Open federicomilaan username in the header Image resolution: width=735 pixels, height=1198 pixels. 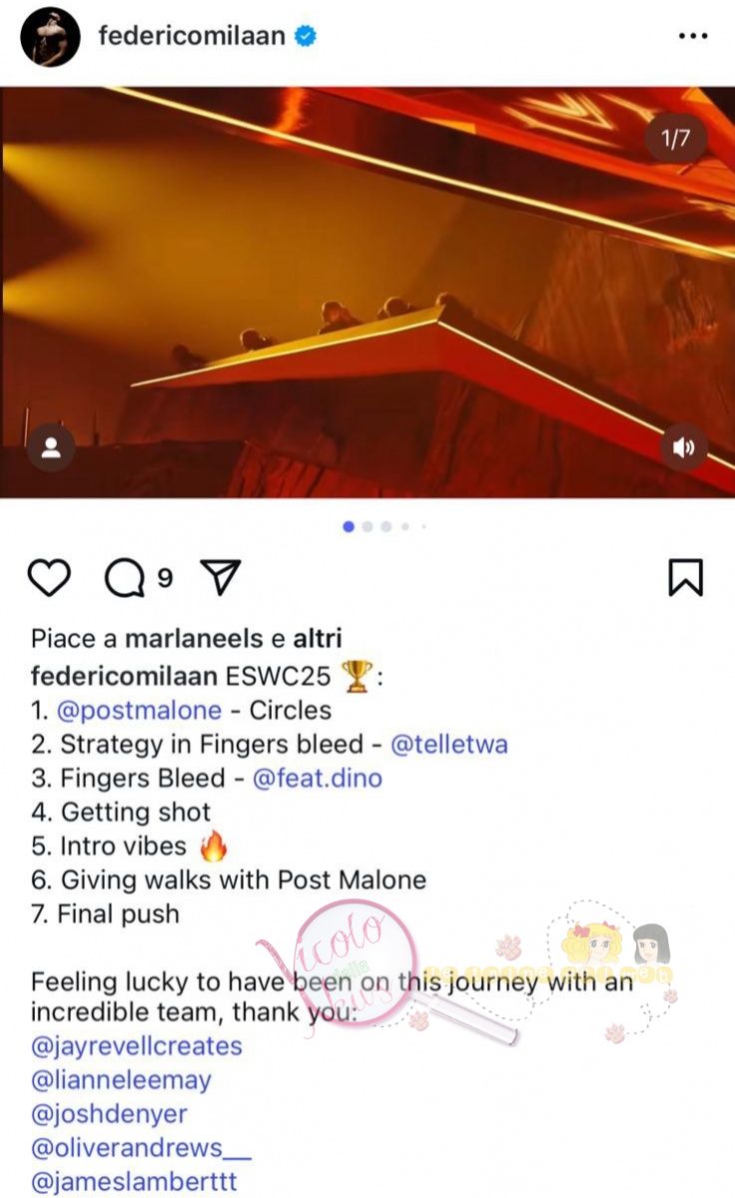(x=192, y=36)
